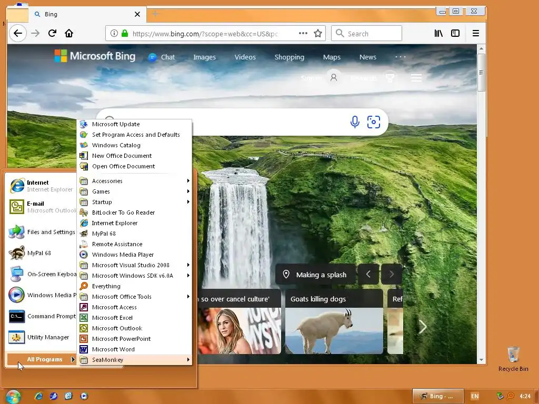Image resolution: width=539 pixels, height=404 pixels.
Task: Open Command Prompt from Start menu
Action: click(x=42, y=316)
